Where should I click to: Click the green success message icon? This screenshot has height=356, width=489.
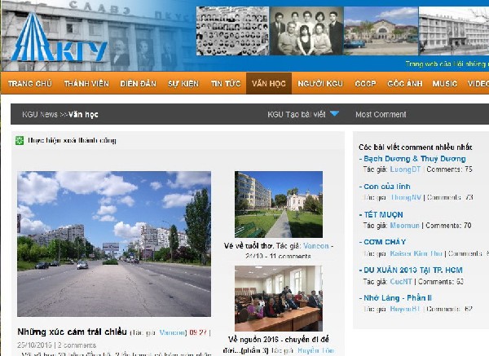pos(20,141)
